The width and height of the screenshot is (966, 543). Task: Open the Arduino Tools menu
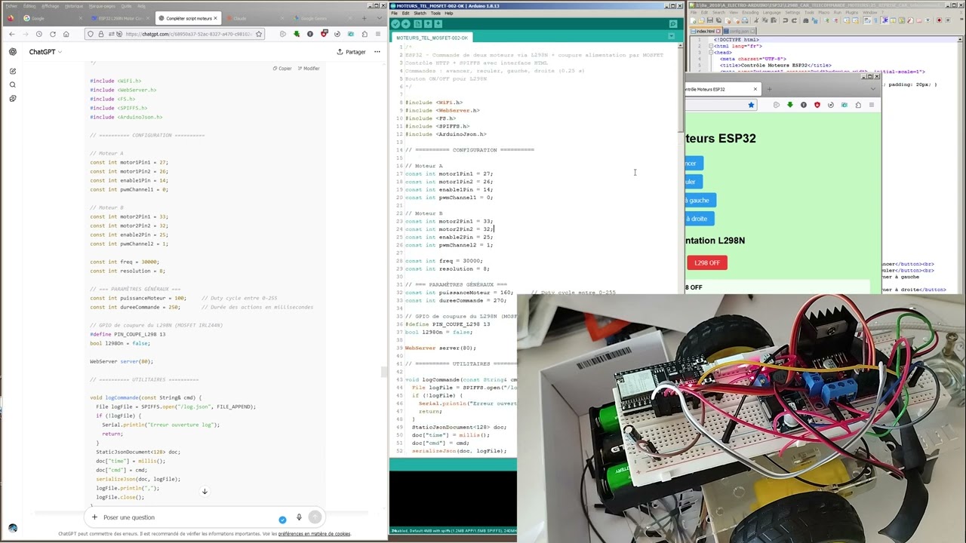pyautogui.click(x=435, y=13)
